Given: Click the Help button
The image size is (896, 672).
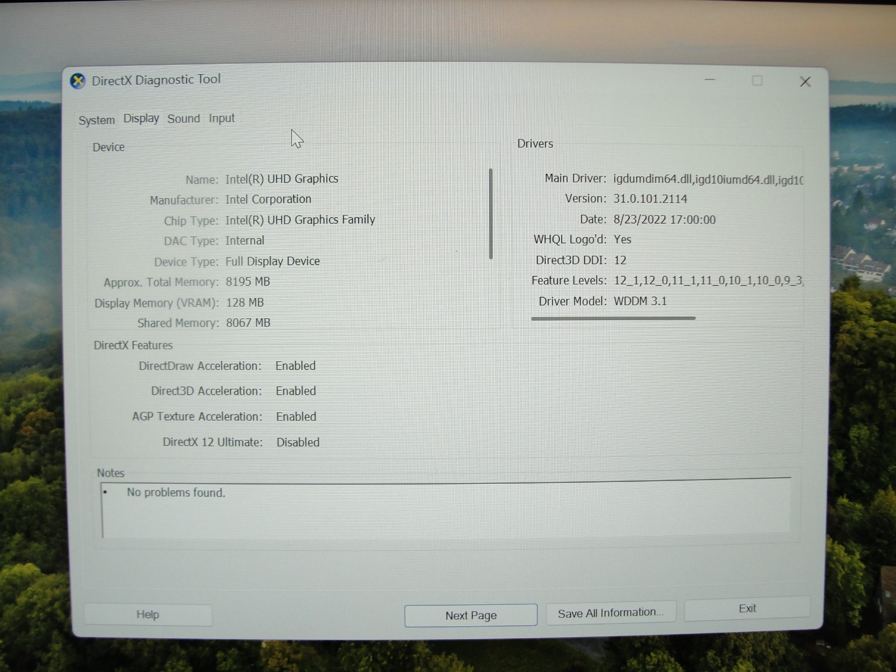Looking at the screenshot, I should [x=148, y=614].
